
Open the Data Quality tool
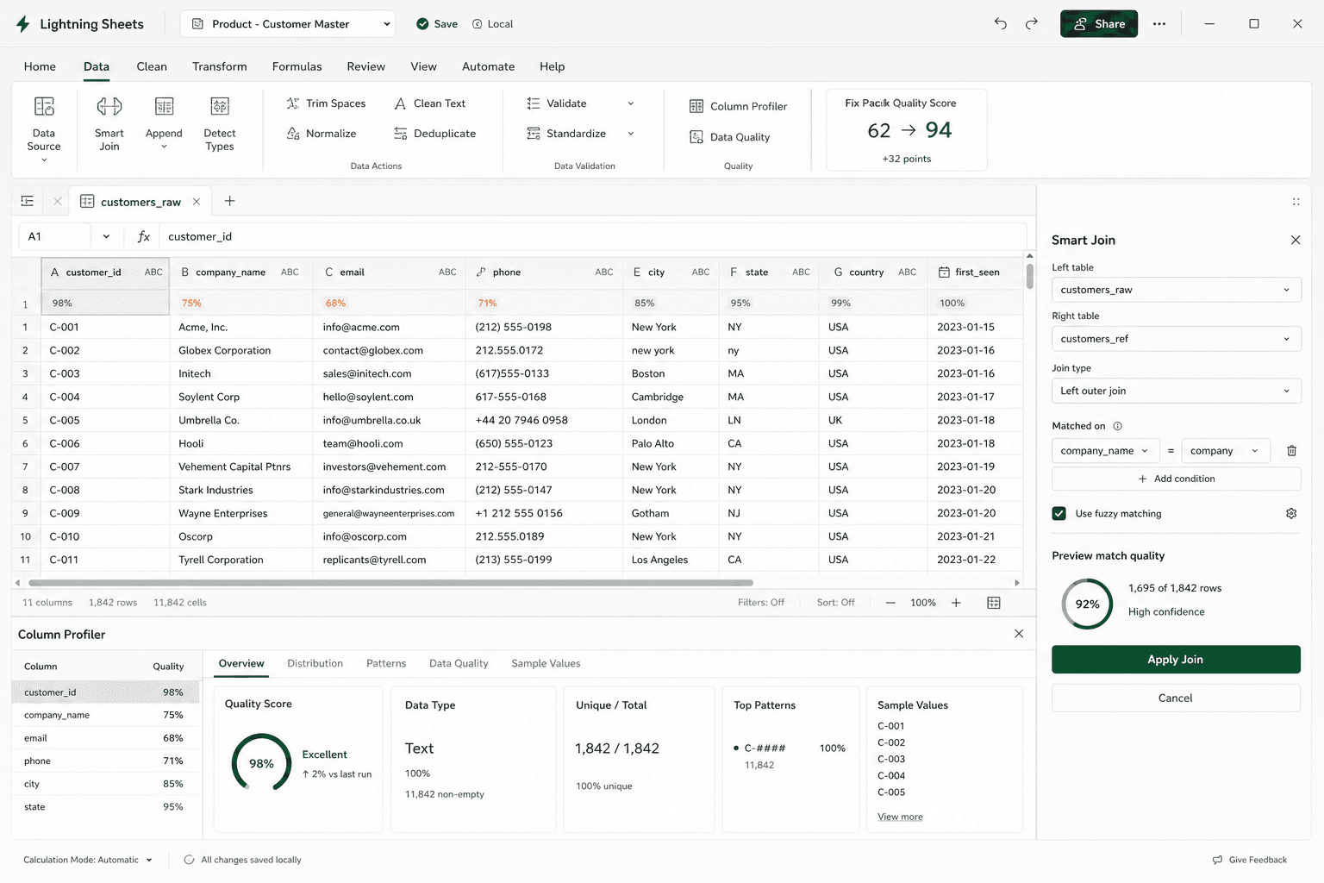click(729, 137)
